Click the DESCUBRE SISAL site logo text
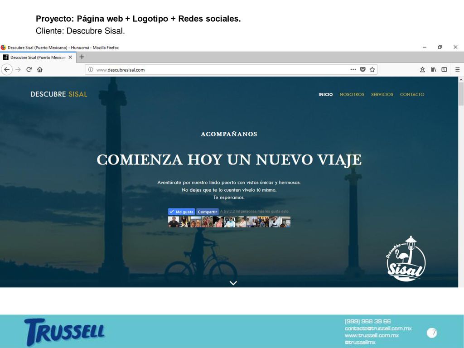The width and height of the screenshot is (464, 348). (58, 94)
